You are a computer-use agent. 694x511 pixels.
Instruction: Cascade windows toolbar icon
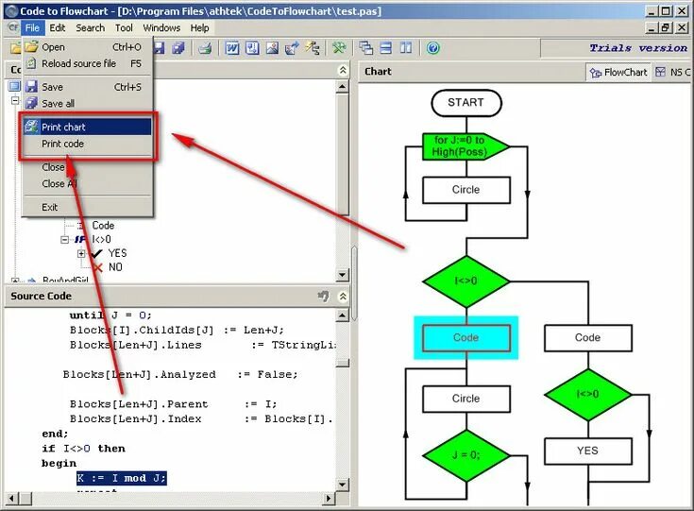(365, 48)
